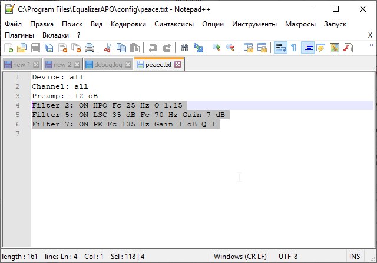Open Find dialog with binoculars icon
This screenshot has width=377, height=263.
pos(184,48)
